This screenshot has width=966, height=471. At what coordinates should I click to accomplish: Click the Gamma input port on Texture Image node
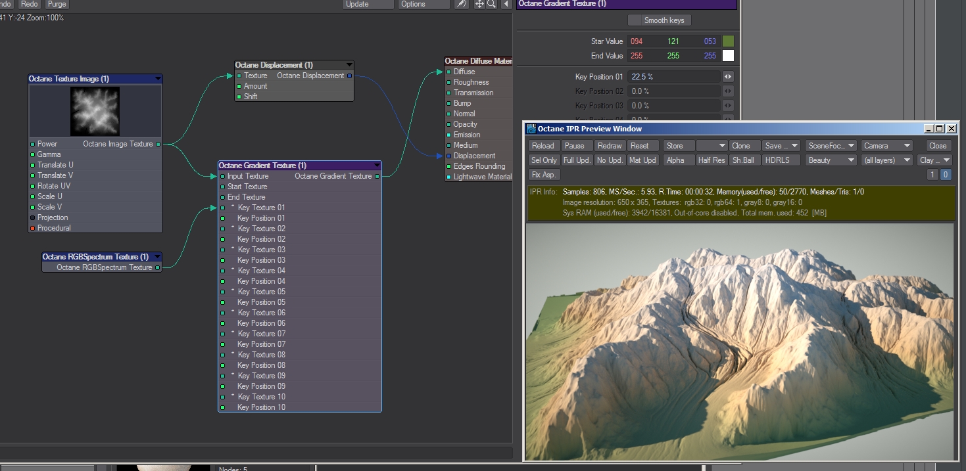point(32,154)
